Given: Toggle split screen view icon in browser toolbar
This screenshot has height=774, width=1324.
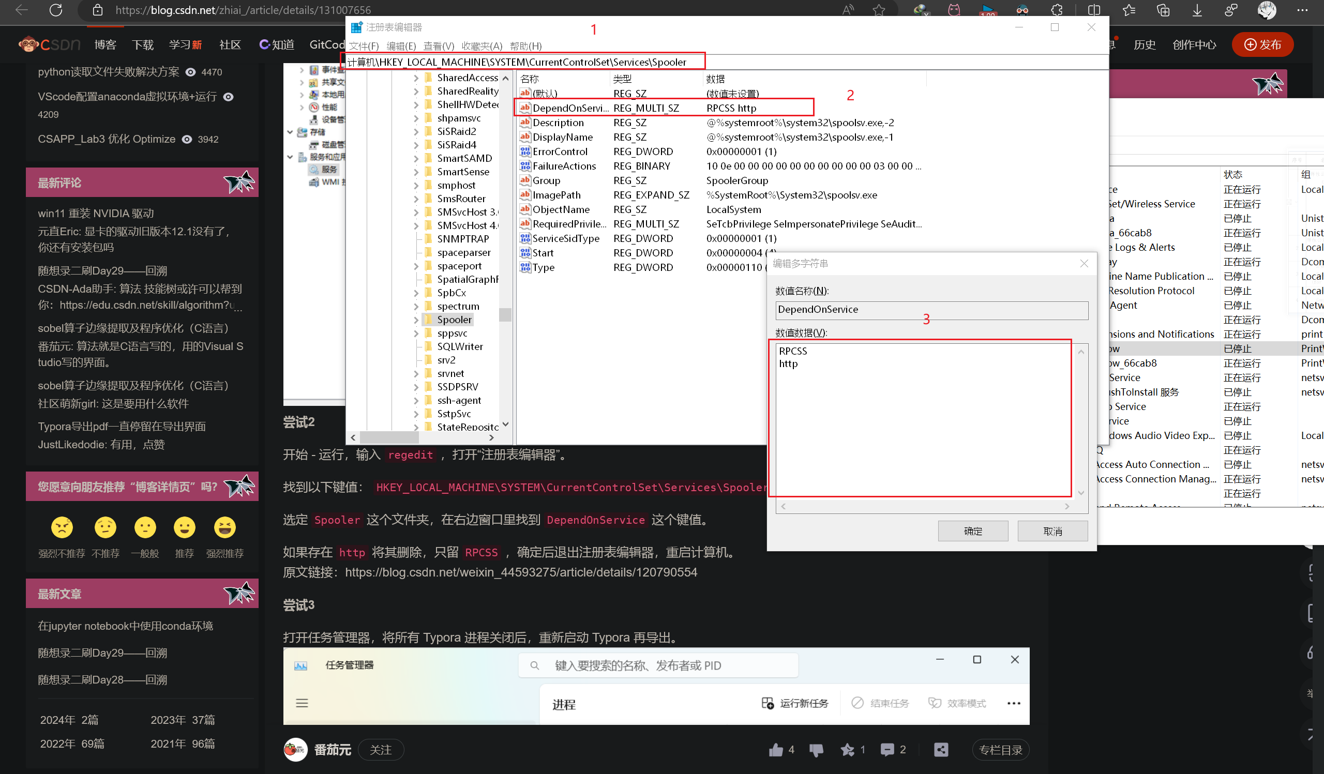Looking at the screenshot, I should [1094, 10].
